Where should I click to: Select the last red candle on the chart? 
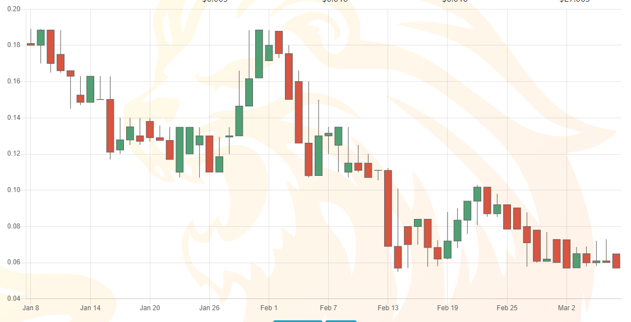[x=616, y=261]
